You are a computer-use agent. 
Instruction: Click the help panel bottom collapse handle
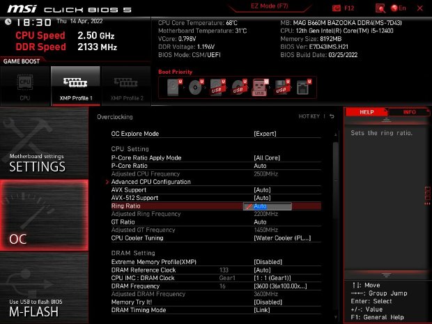point(386,275)
